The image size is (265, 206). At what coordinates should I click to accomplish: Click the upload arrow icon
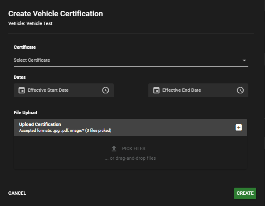tap(114, 149)
